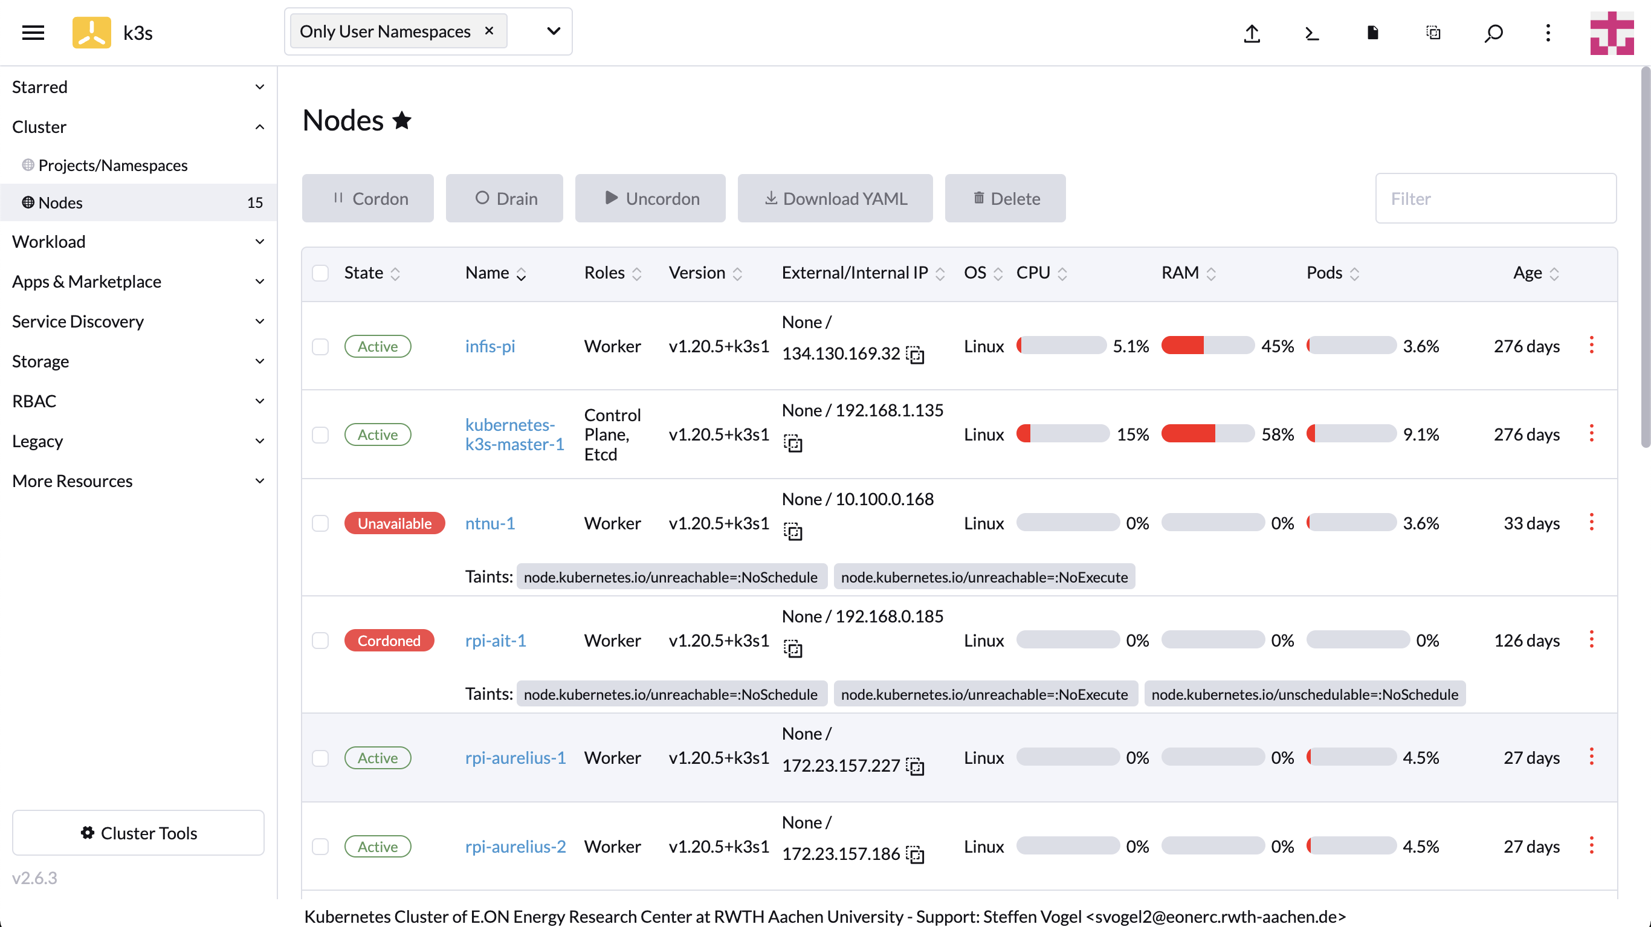Copy the kubernetes-k3s-master-1 IP 192.168.1.135

pyautogui.click(x=793, y=443)
